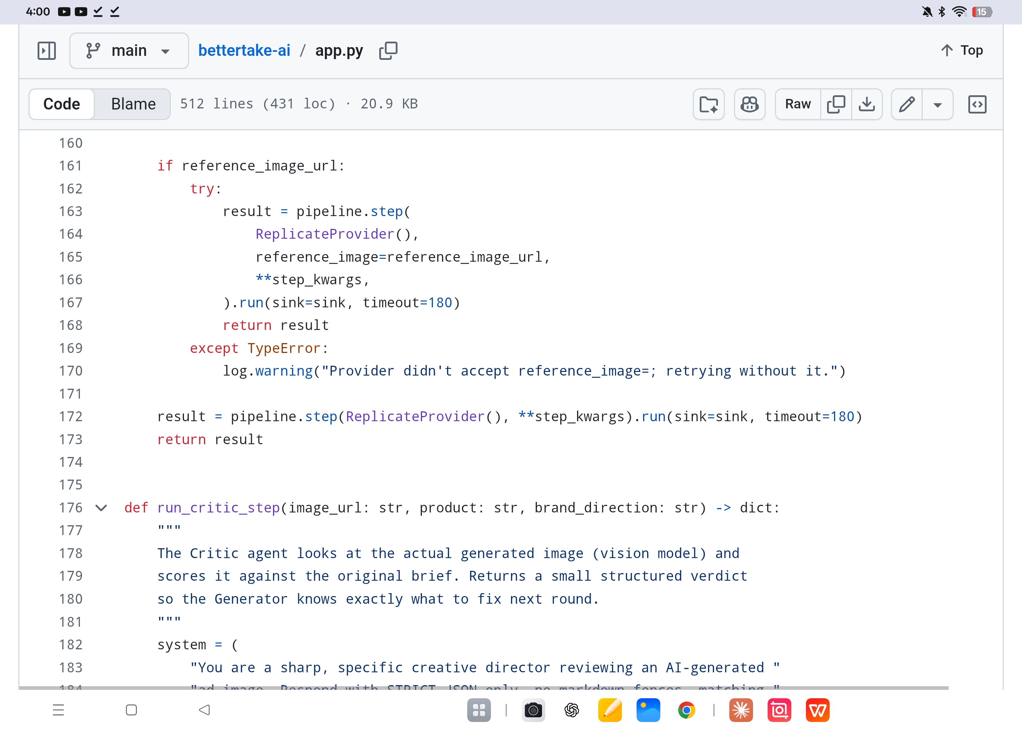Open more edit options dropdown arrow
This screenshot has height=730, width=1022.
[938, 104]
